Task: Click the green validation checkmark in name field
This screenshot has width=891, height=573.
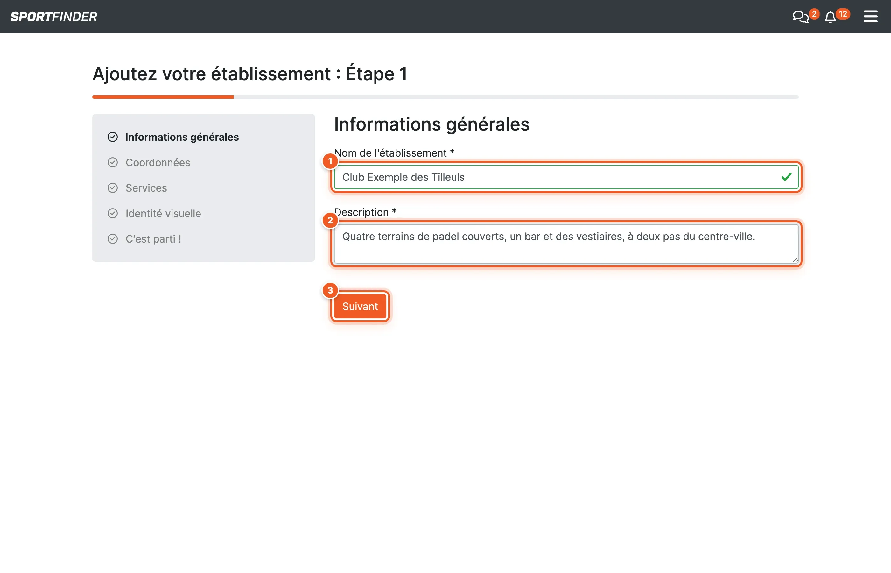Action: 786,177
